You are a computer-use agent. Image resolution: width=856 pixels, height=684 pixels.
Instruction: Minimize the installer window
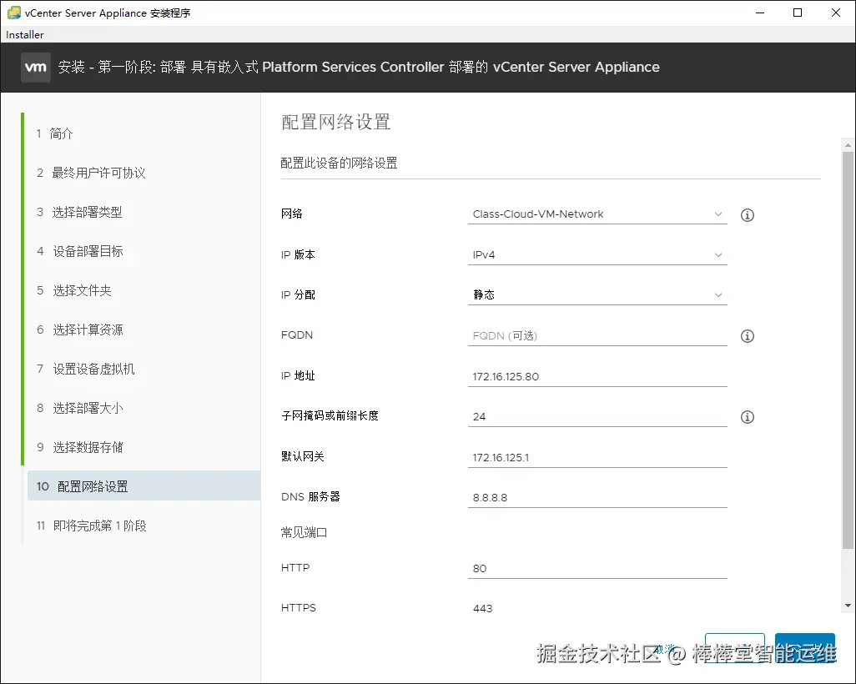click(x=760, y=13)
